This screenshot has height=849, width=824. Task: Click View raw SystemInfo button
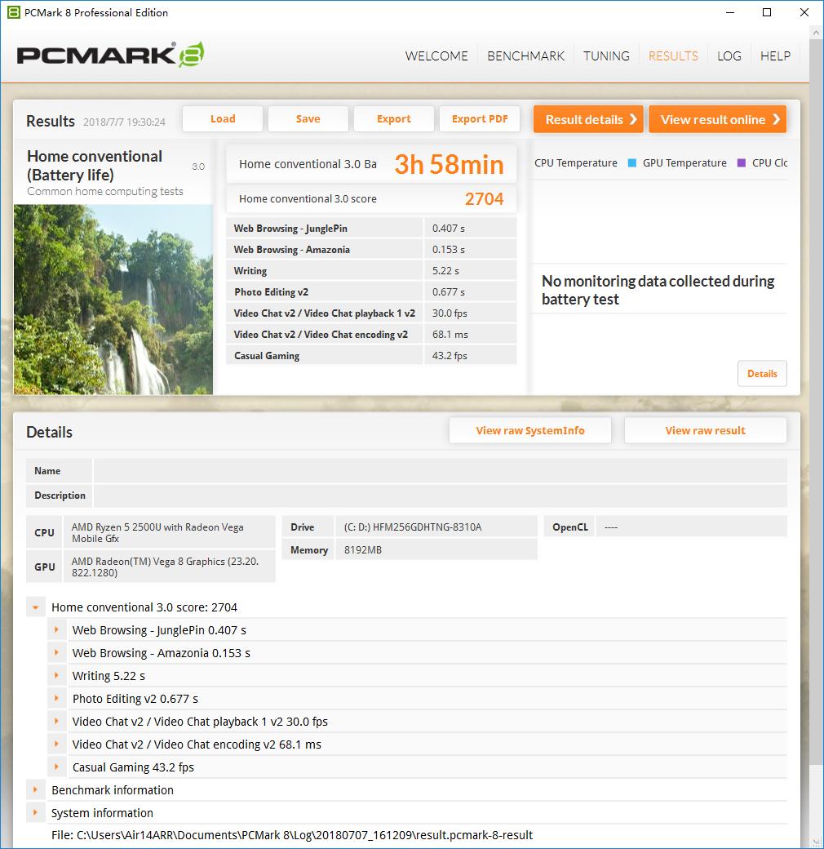point(529,430)
